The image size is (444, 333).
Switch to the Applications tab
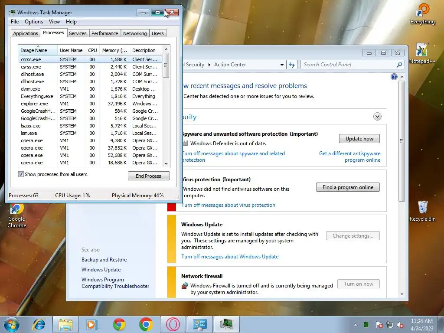point(26,33)
